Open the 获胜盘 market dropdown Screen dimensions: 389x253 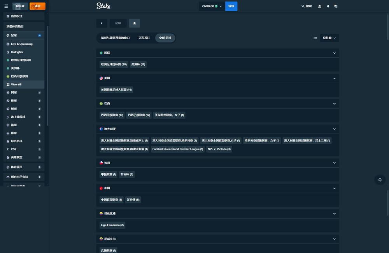coord(329,38)
